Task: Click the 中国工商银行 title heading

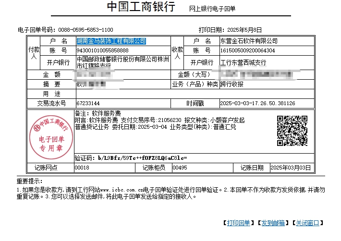Action: pos(141,7)
